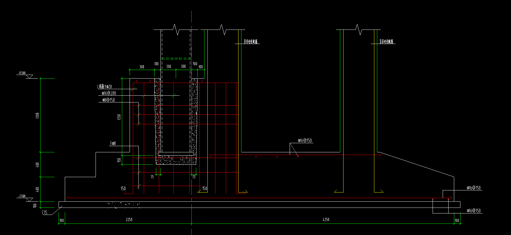This screenshot has width=511, height=235.
Task: Select the Φ16@200 rebar annotation
Action: (x=109, y=93)
